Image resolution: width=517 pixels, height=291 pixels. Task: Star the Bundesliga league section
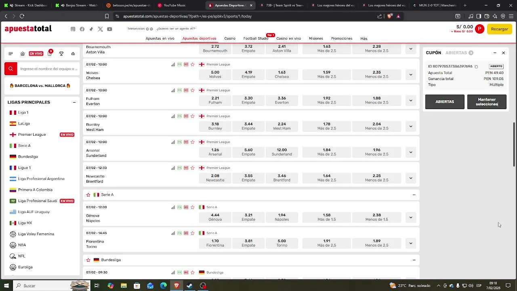(88, 260)
